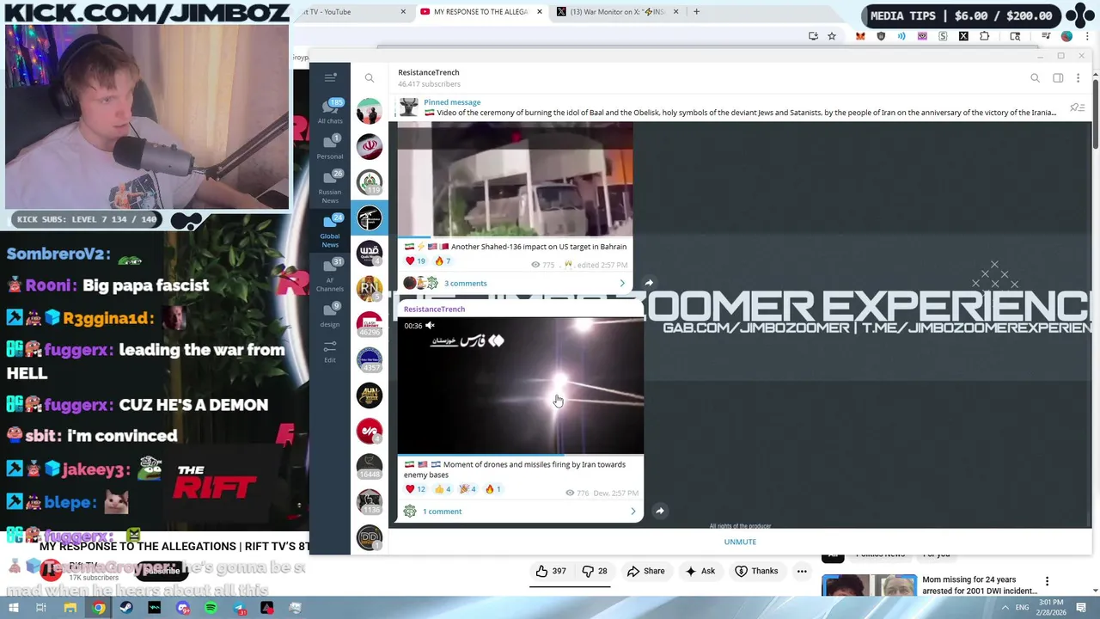
Task: Open Chrome three-dot menu
Action: click(1087, 36)
